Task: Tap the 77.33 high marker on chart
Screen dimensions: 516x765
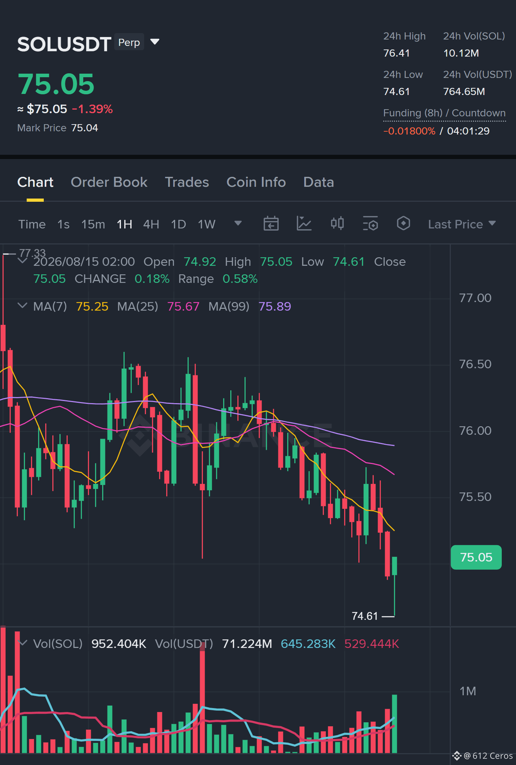Action: click(32, 253)
